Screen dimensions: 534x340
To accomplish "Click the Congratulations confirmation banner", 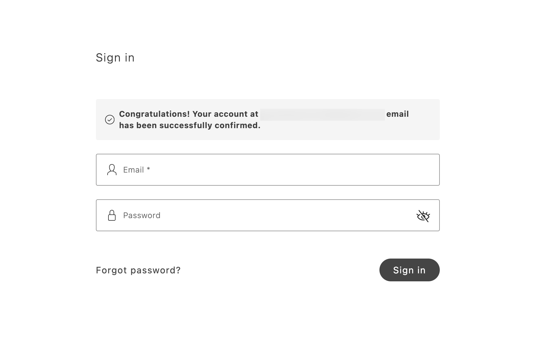I will pos(268,119).
